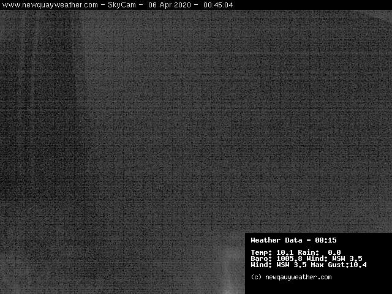This screenshot has height=294, width=392.
Task: Click the date 06 Apr 2020
Action: 170,5
